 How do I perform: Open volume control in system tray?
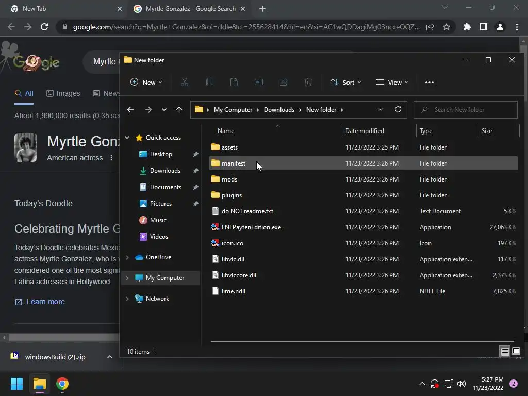(461, 384)
